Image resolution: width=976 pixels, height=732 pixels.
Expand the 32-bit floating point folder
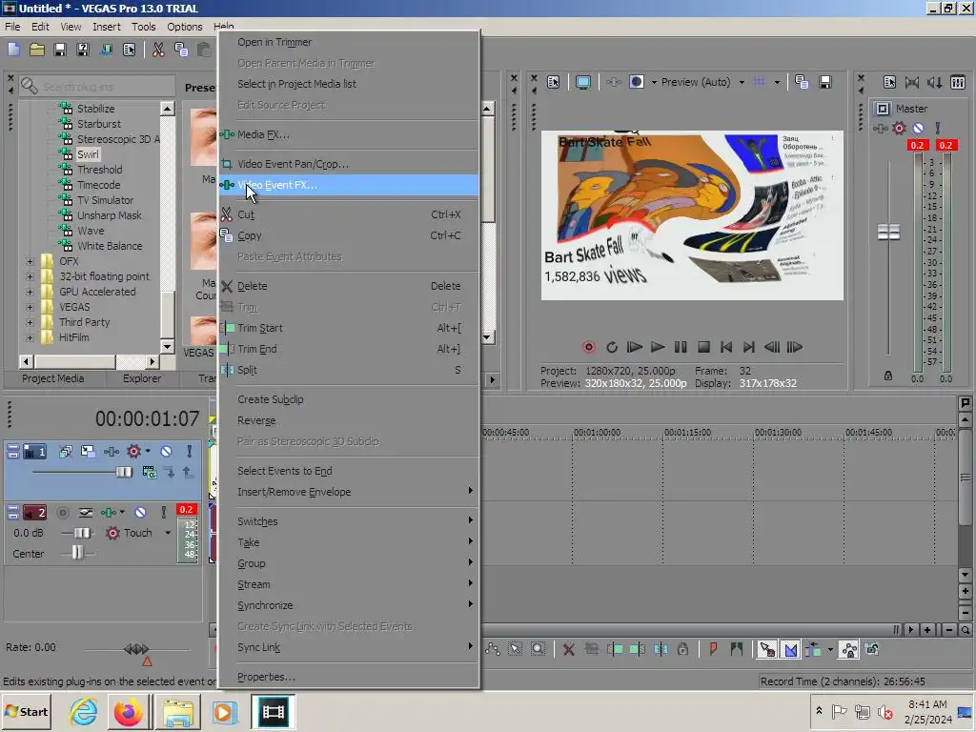point(30,276)
